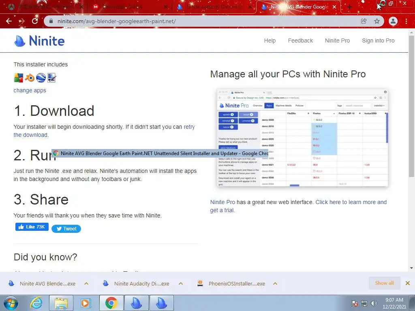Expand options for Ninite AVG Blende download

[x=86, y=283]
